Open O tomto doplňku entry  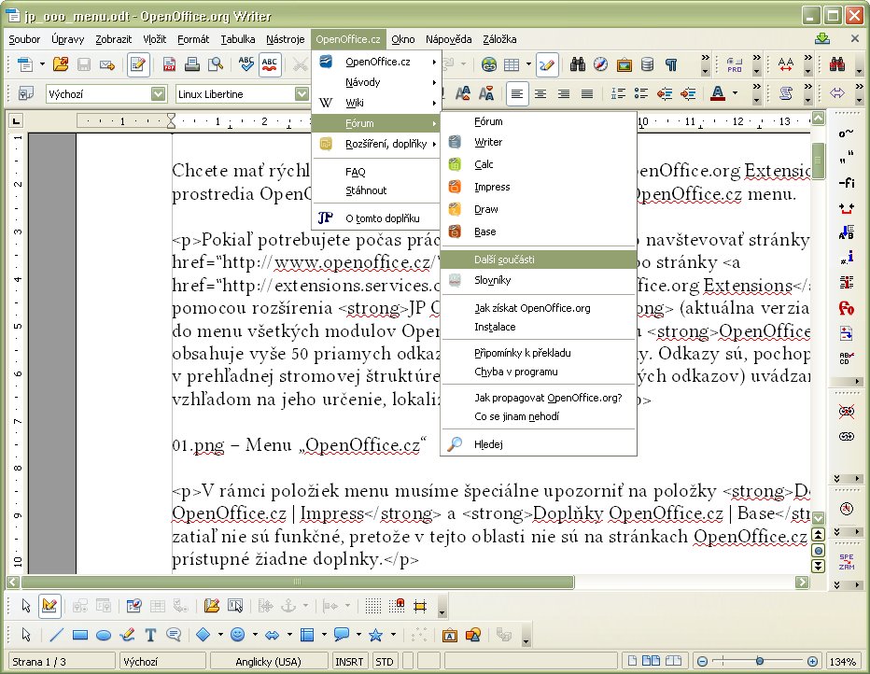pos(377,218)
